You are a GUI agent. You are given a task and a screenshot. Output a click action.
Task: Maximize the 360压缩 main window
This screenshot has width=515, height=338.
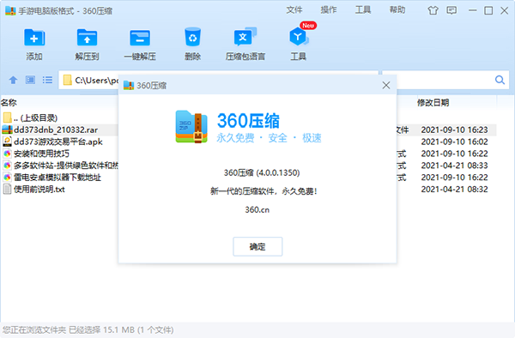click(x=488, y=10)
